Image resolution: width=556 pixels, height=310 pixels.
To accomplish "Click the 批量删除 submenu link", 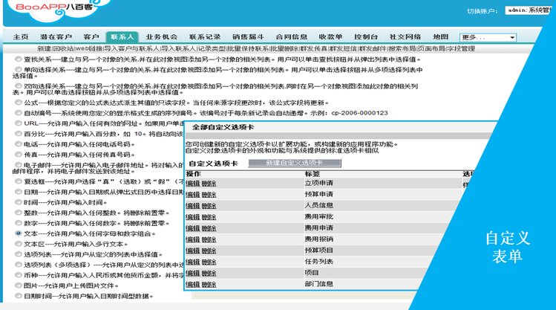I will tap(284, 48).
